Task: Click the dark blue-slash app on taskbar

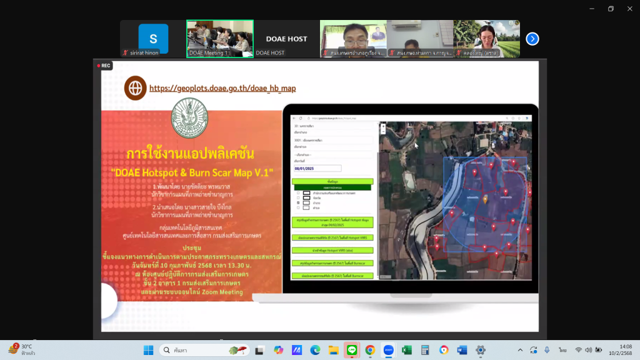Action: tap(297, 350)
